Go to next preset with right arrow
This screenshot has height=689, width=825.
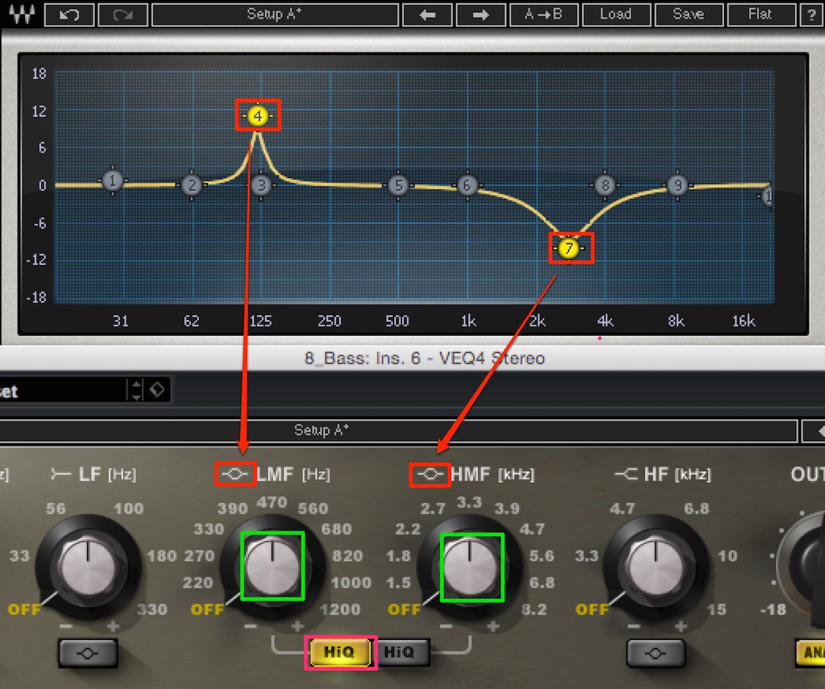click(x=481, y=14)
